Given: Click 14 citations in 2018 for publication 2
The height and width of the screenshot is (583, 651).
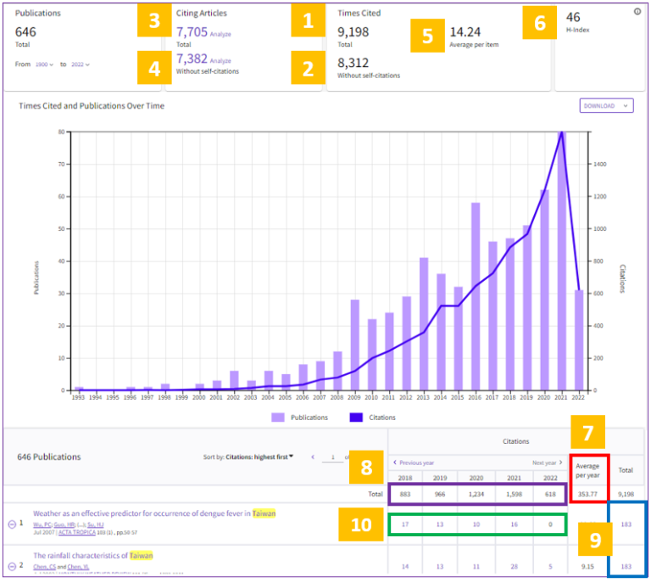Looking at the screenshot, I should [405, 566].
